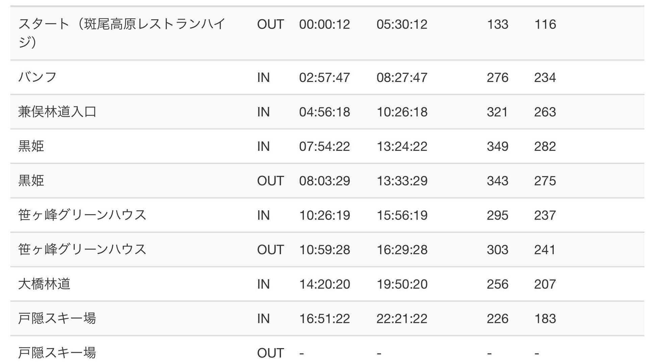The width and height of the screenshot is (655, 364).
Task: Select the 大橋林道 checkpoint name
Action: point(44,284)
